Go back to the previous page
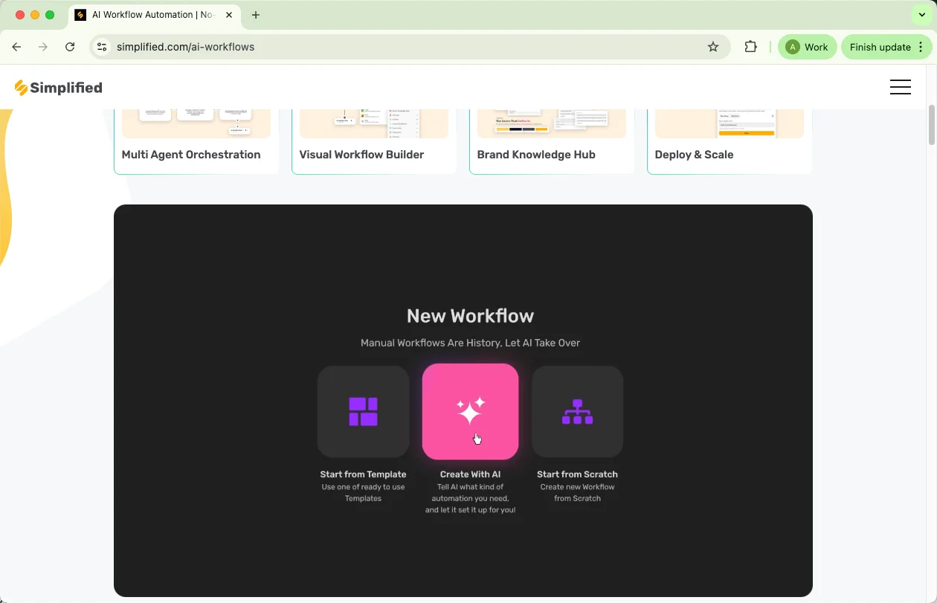Viewport: 937px width, 603px height. (16, 47)
